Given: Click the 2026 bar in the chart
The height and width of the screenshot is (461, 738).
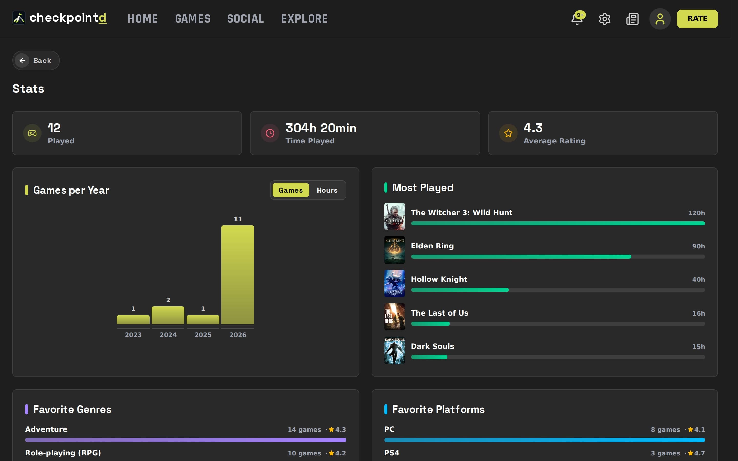Looking at the screenshot, I should (238, 275).
